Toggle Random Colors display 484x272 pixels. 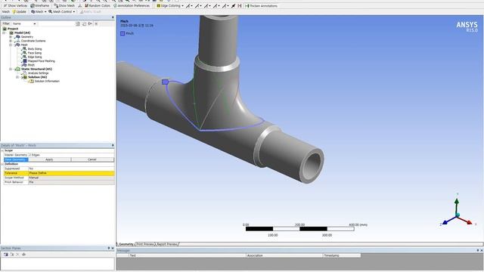tap(98, 6)
